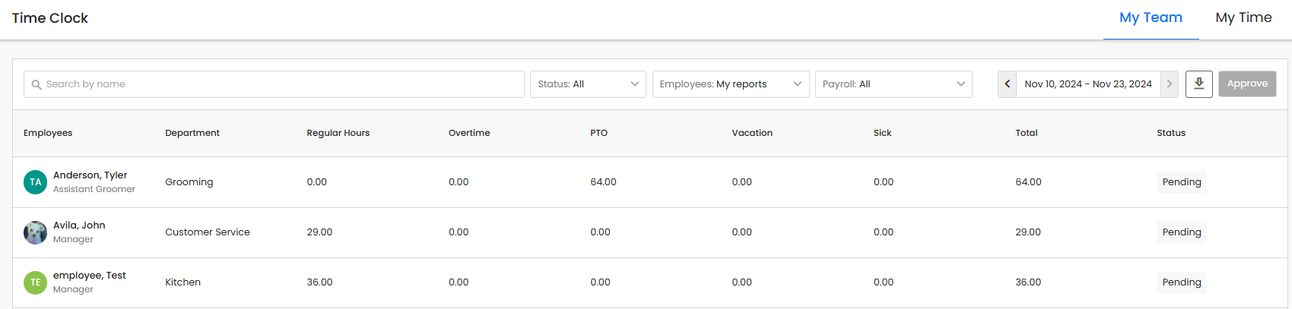
Task: Open the Payroll: All dropdown
Action: tap(893, 84)
